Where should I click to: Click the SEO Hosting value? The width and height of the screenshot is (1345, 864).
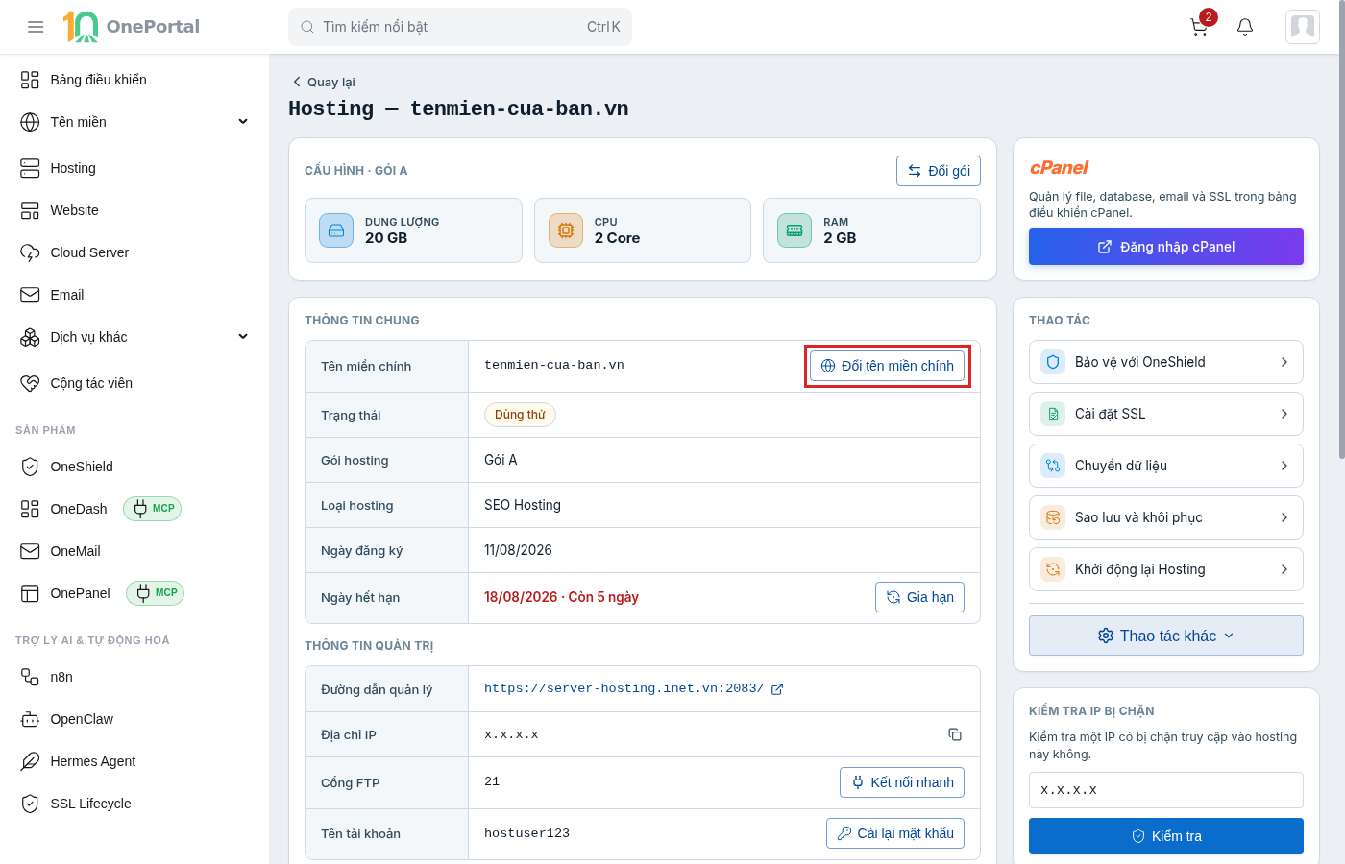point(523,505)
